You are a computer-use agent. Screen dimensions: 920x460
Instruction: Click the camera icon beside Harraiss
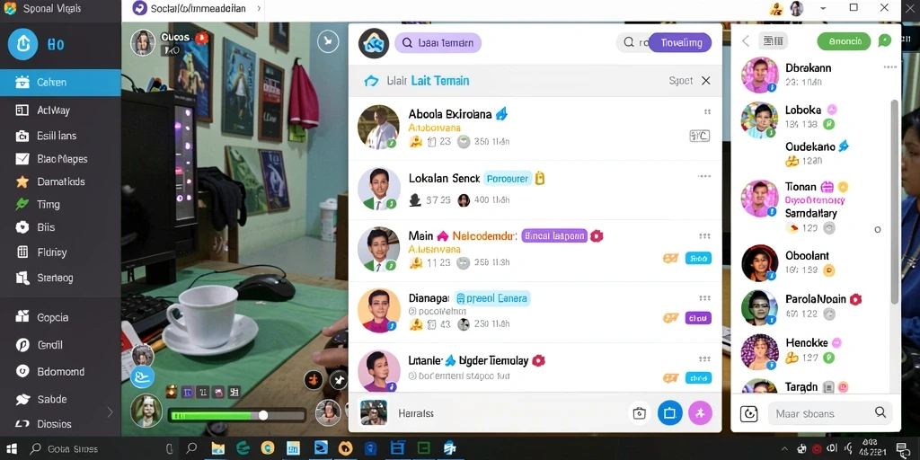click(x=640, y=413)
